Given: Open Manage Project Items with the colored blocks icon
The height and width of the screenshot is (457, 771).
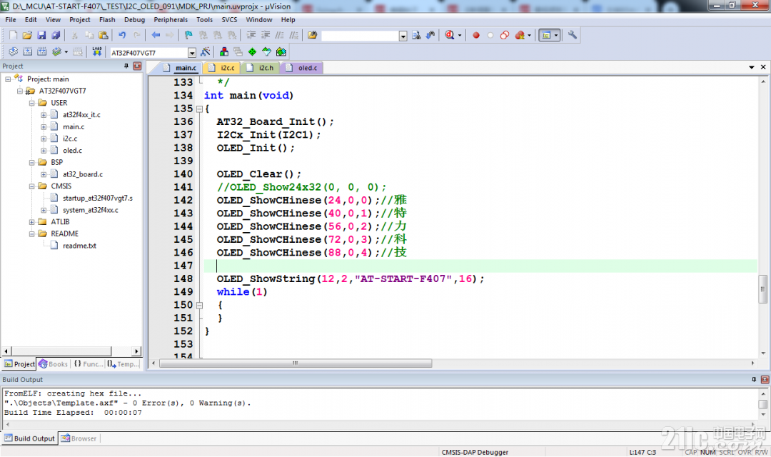Looking at the screenshot, I should point(224,51).
